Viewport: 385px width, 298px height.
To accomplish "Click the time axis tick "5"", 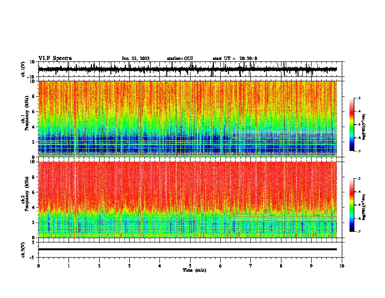I will pos(190,266).
